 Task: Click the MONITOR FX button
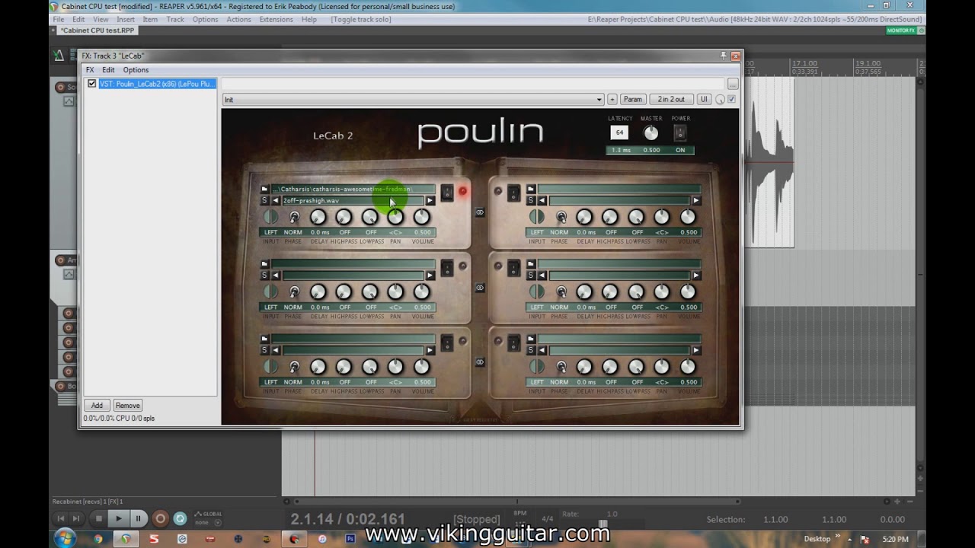903,30
